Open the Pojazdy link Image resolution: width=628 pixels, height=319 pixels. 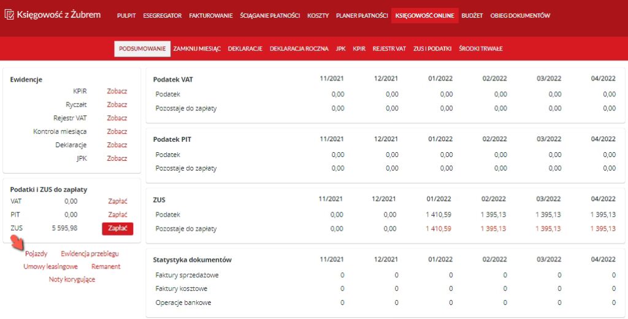pyautogui.click(x=36, y=253)
